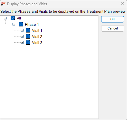Select the Visit 1 label
Image resolution: width=127 pixels, height=120 pixels.
click(x=37, y=30)
